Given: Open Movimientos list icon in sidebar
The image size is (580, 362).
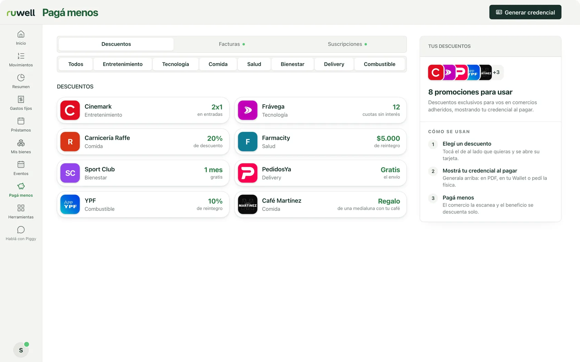Looking at the screenshot, I should pos(21,56).
